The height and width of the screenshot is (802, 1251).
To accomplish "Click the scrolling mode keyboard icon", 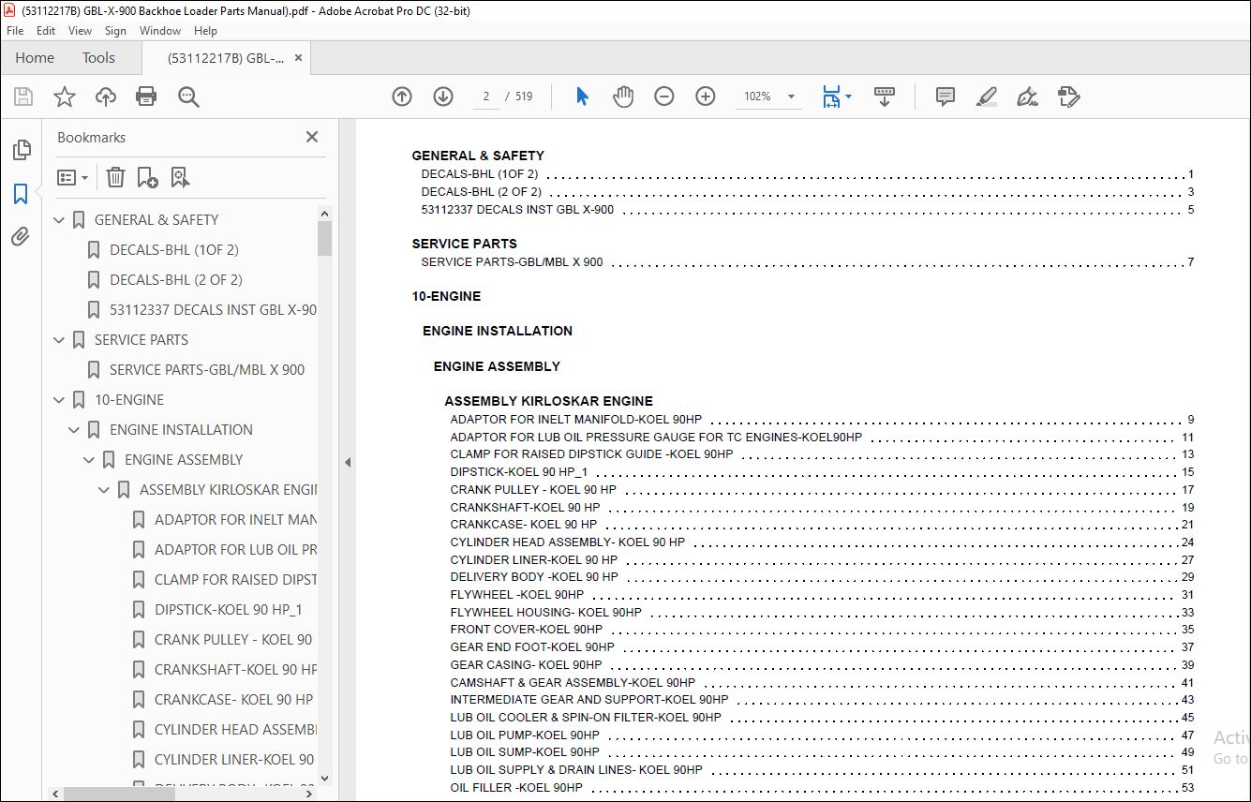I will pyautogui.click(x=885, y=97).
